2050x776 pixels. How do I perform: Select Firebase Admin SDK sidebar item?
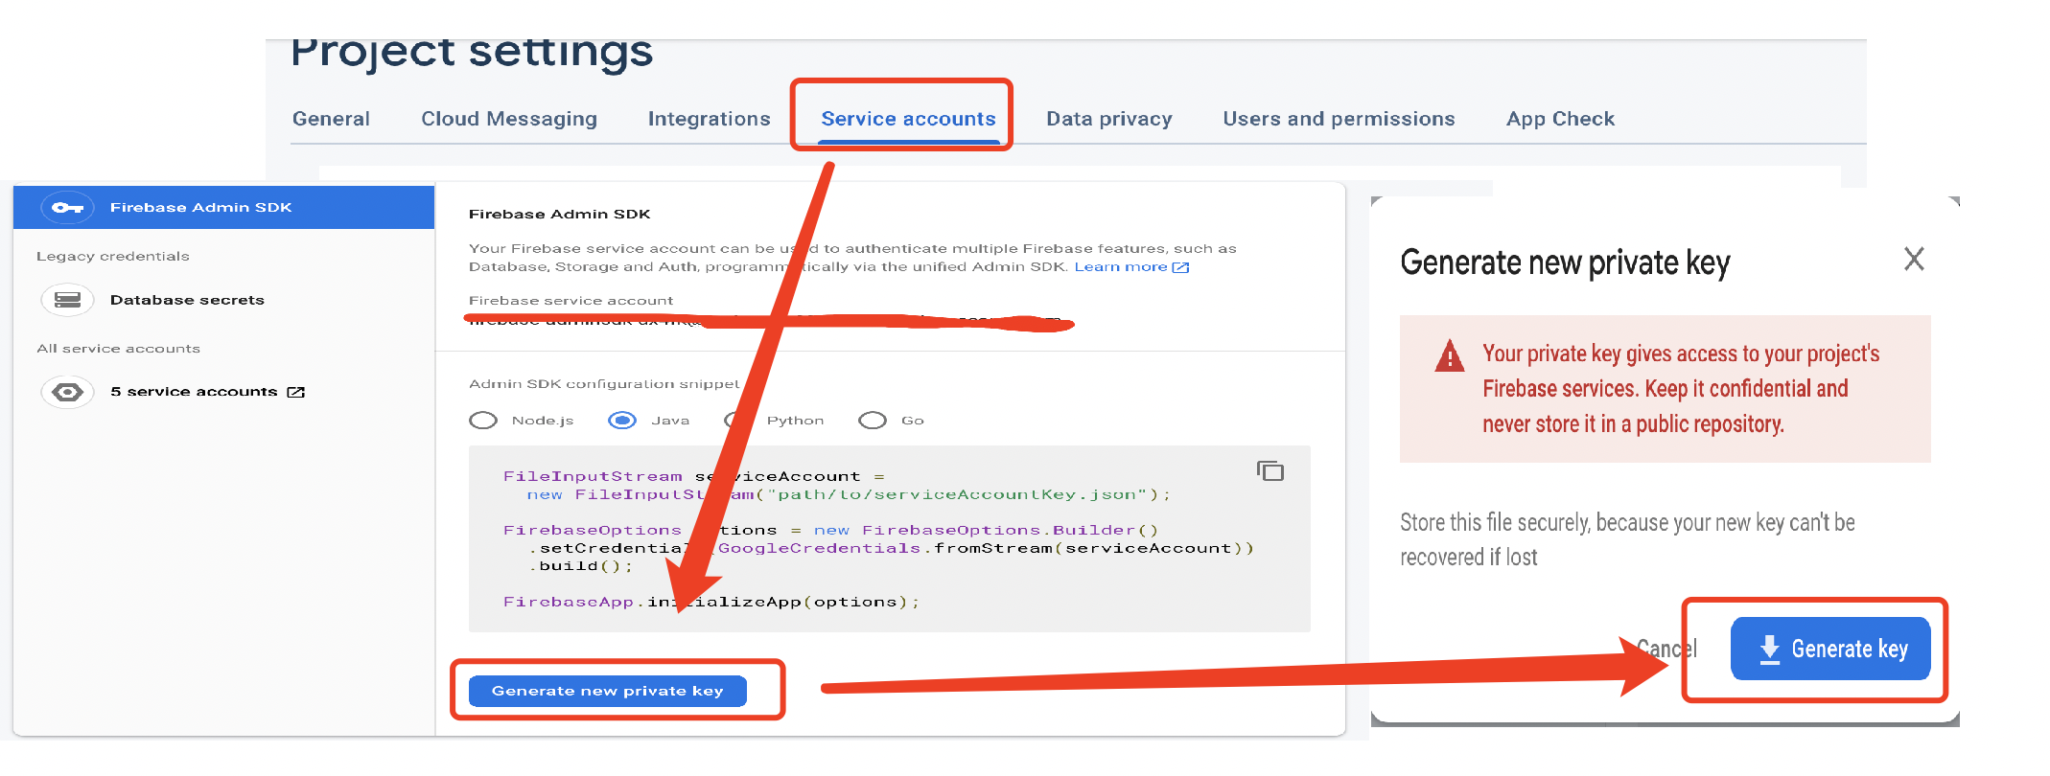pyautogui.click(x=223, y=207)
